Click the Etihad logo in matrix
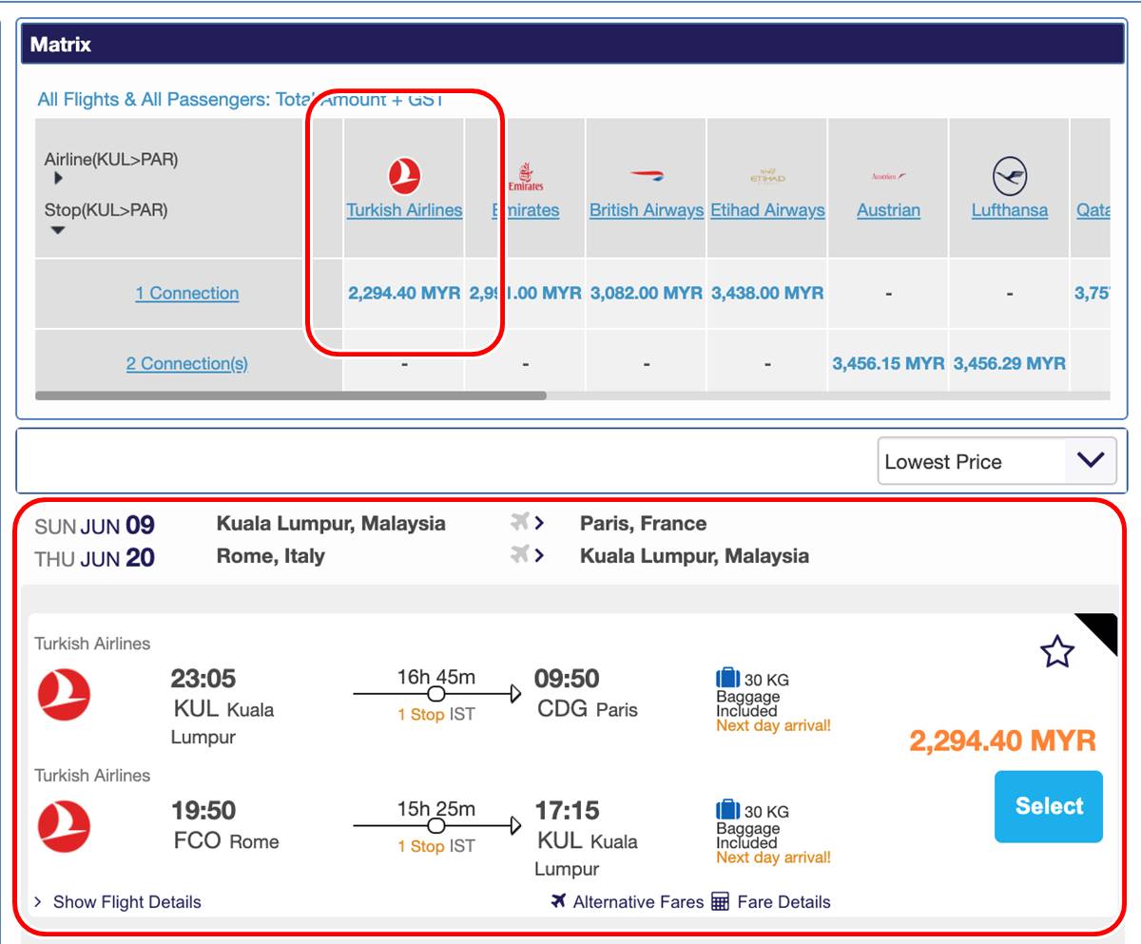This screenshot has width=1141, height=944. pyautogui.click(x=767, y=176)
